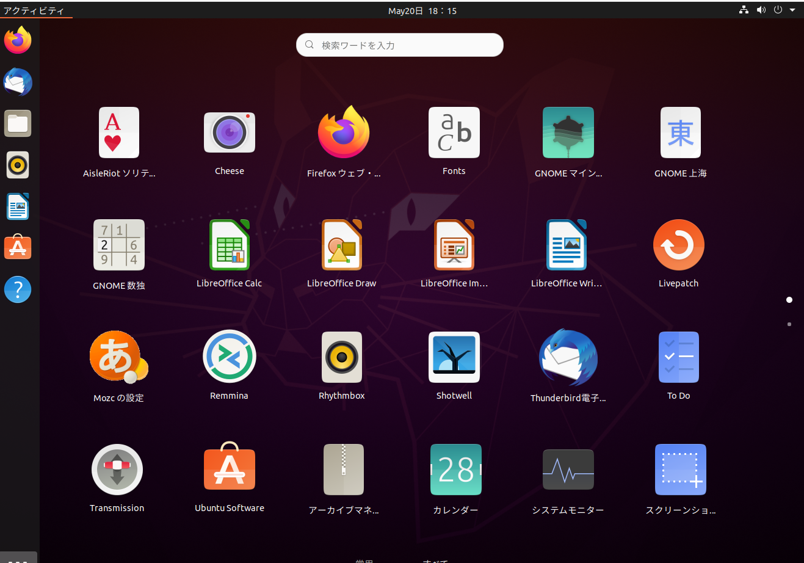804x563 pixels.
Task: Launch the アーカイブマネージャー archive manager
Action: (344, 470)
